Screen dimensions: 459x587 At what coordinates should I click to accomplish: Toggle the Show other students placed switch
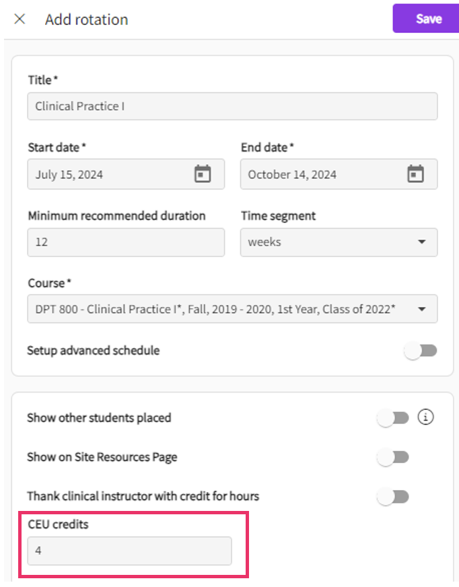393,418
